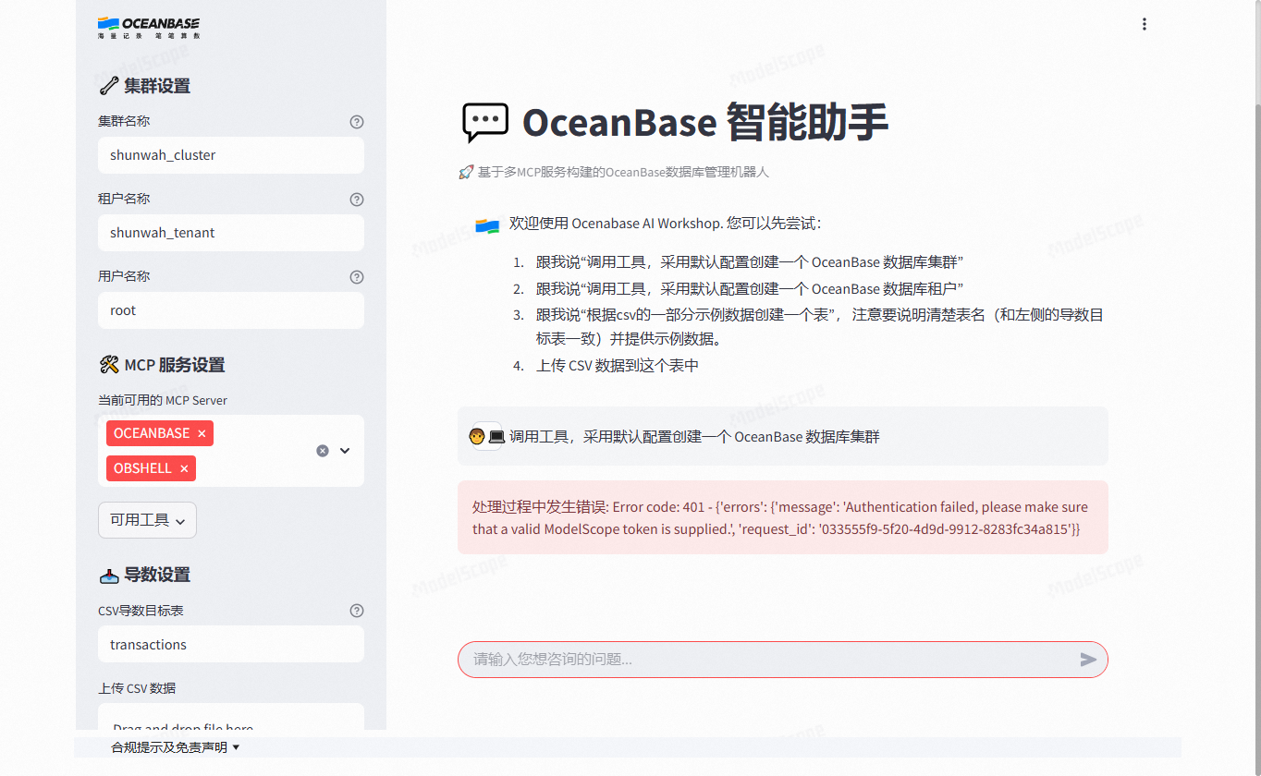
Task: Click the 当前可用的 MCP Server label
Action: click(x=163, y=400)
